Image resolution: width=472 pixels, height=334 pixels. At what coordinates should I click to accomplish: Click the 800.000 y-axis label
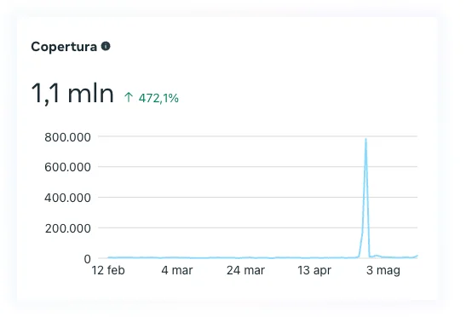(x=67, y=137)
